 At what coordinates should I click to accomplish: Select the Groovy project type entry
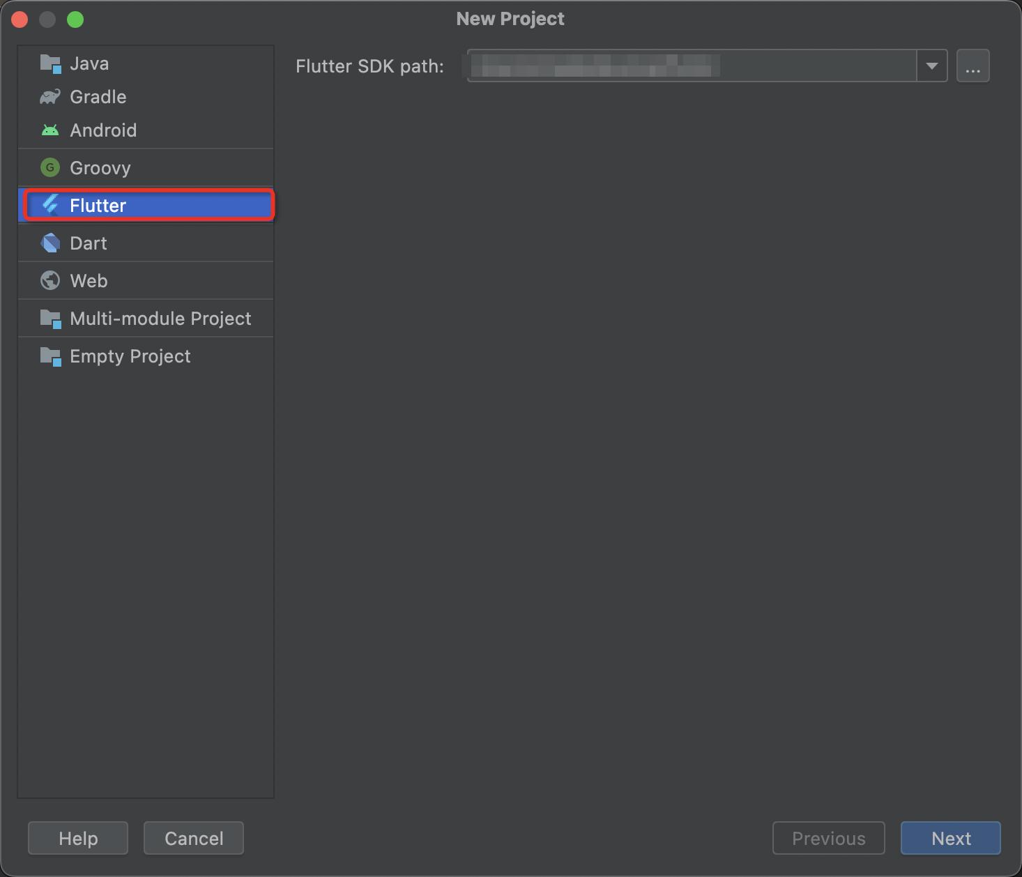pyautogui.click(x=100, y=167)
